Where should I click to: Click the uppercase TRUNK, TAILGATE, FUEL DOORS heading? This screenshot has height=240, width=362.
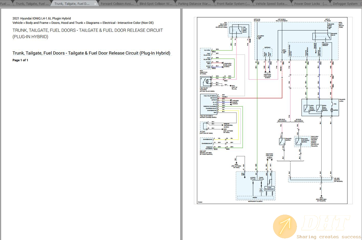click(x=88, y=33)
